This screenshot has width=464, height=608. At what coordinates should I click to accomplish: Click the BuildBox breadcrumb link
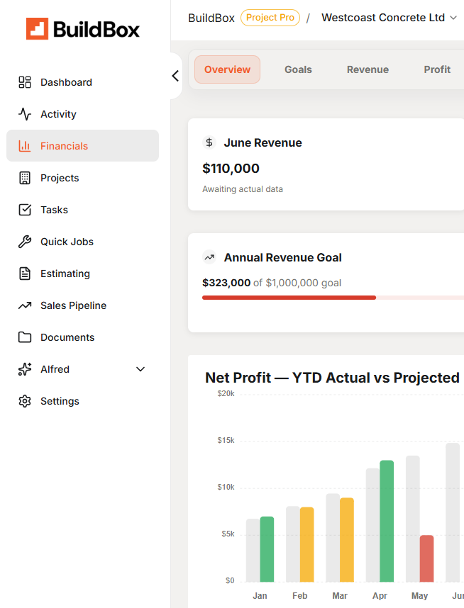tap(211, 18)
